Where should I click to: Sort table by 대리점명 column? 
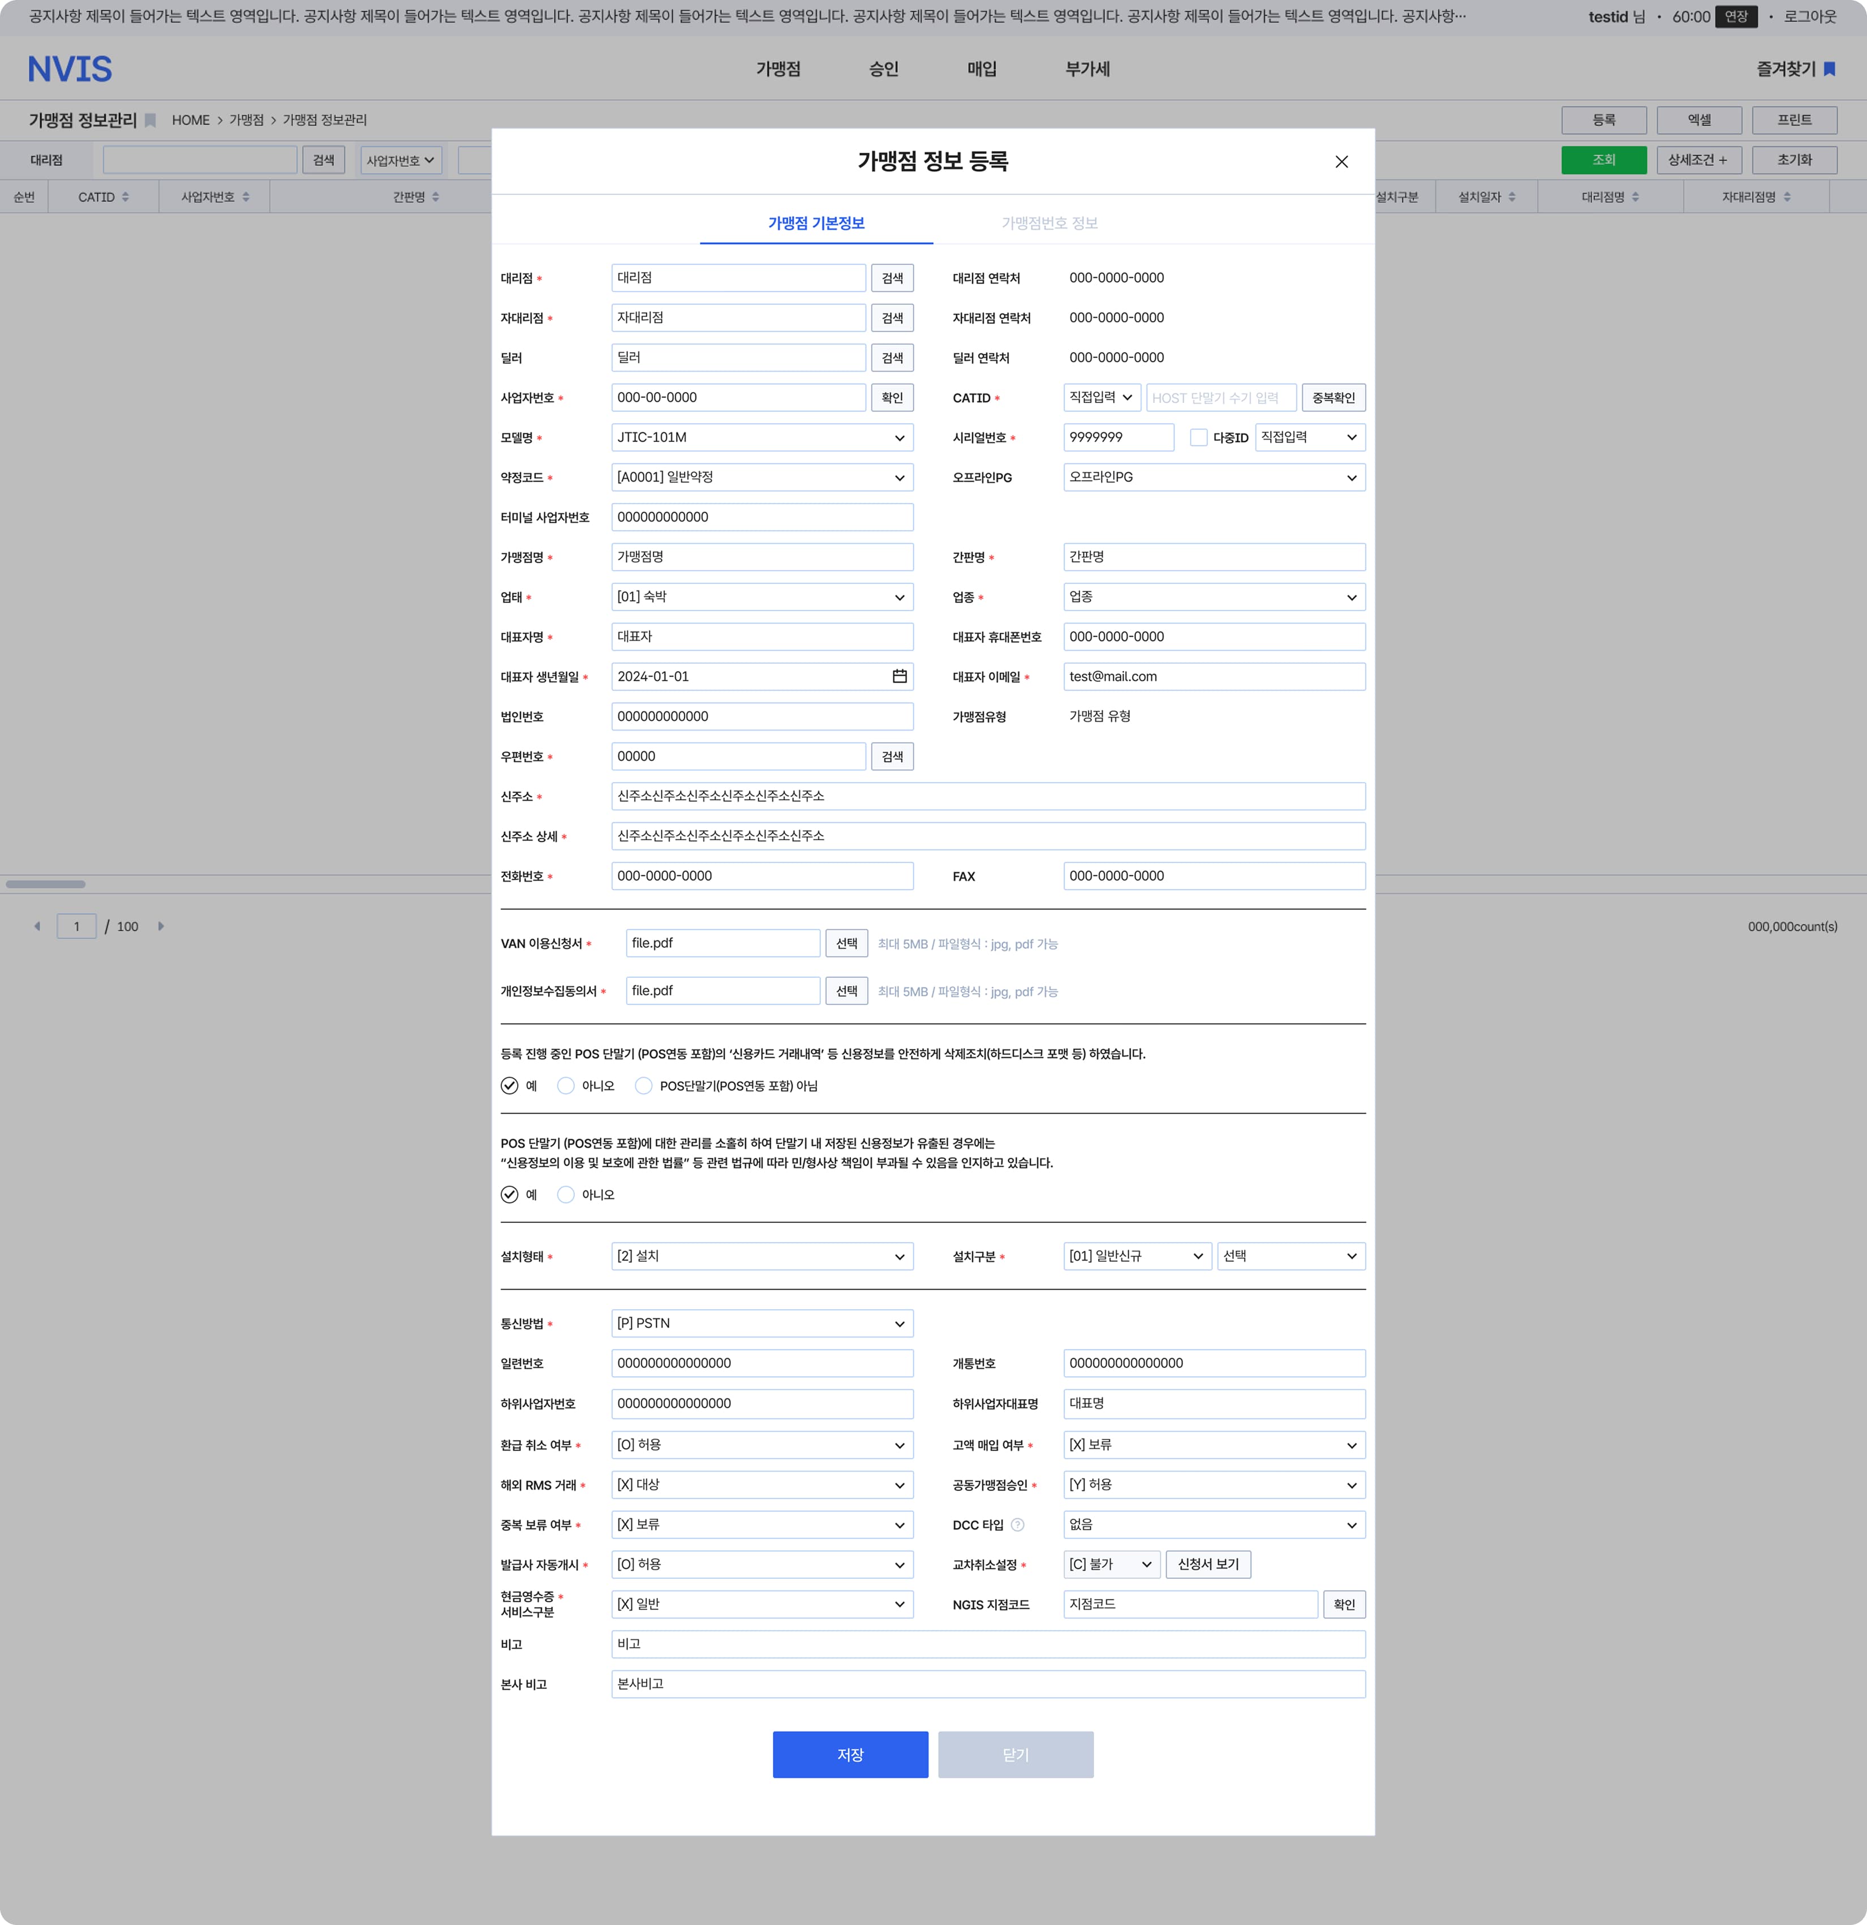pyautogui.click(x=1635, y=197)
